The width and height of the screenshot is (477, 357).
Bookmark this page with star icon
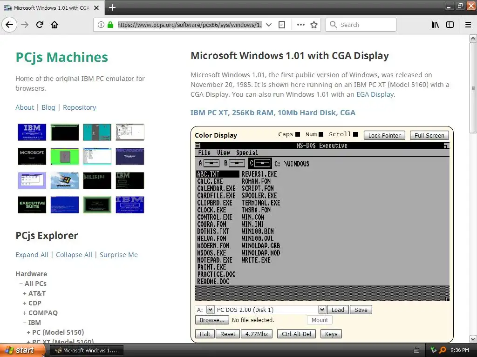(314, 25)
